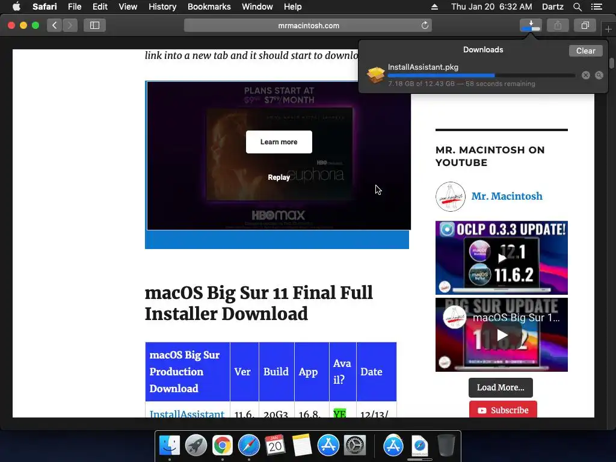
Task: Open the Trash from the Dock
Action: click(x=446, y=446)
